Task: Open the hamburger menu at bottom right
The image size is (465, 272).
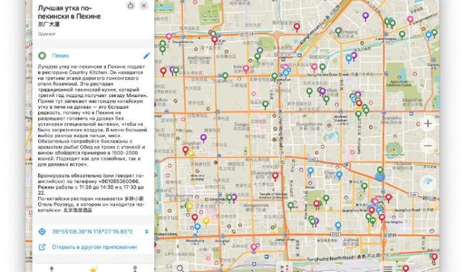Action: tap(388, 268)
